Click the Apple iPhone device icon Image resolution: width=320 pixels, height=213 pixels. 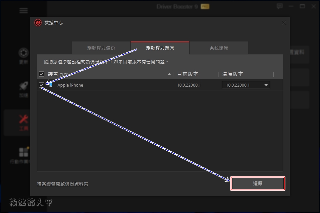point(51,85)
